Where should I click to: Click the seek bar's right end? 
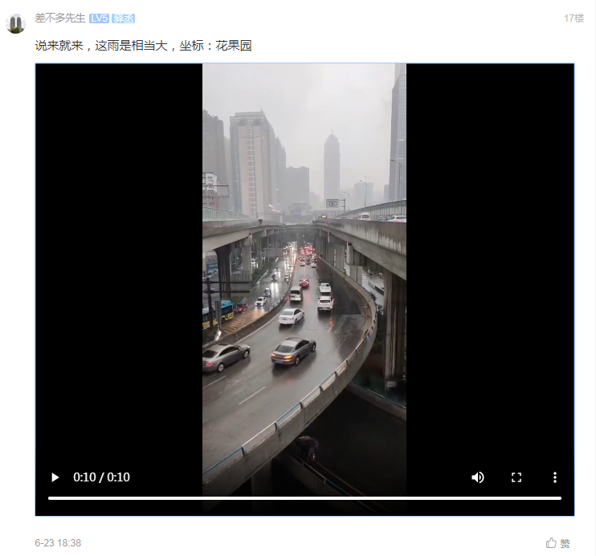click(x=561, y=498)
